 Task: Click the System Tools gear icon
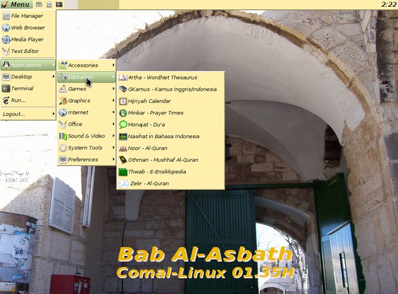[63, 148]
